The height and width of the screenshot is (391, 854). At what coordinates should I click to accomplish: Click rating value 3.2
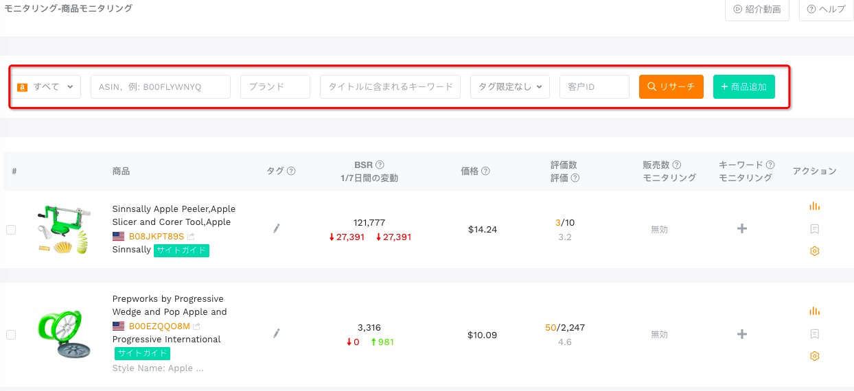pyautogui.click(x=565, y=237)
